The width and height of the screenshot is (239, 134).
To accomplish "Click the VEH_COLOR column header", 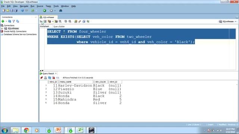I will pyautogui.click(x=100, y=82).
